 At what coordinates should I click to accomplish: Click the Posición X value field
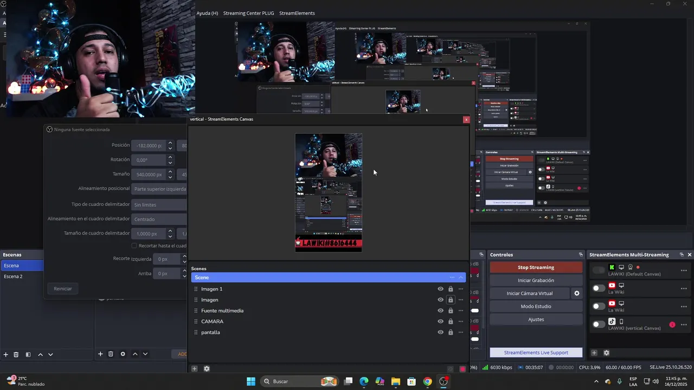pos(150,146)
